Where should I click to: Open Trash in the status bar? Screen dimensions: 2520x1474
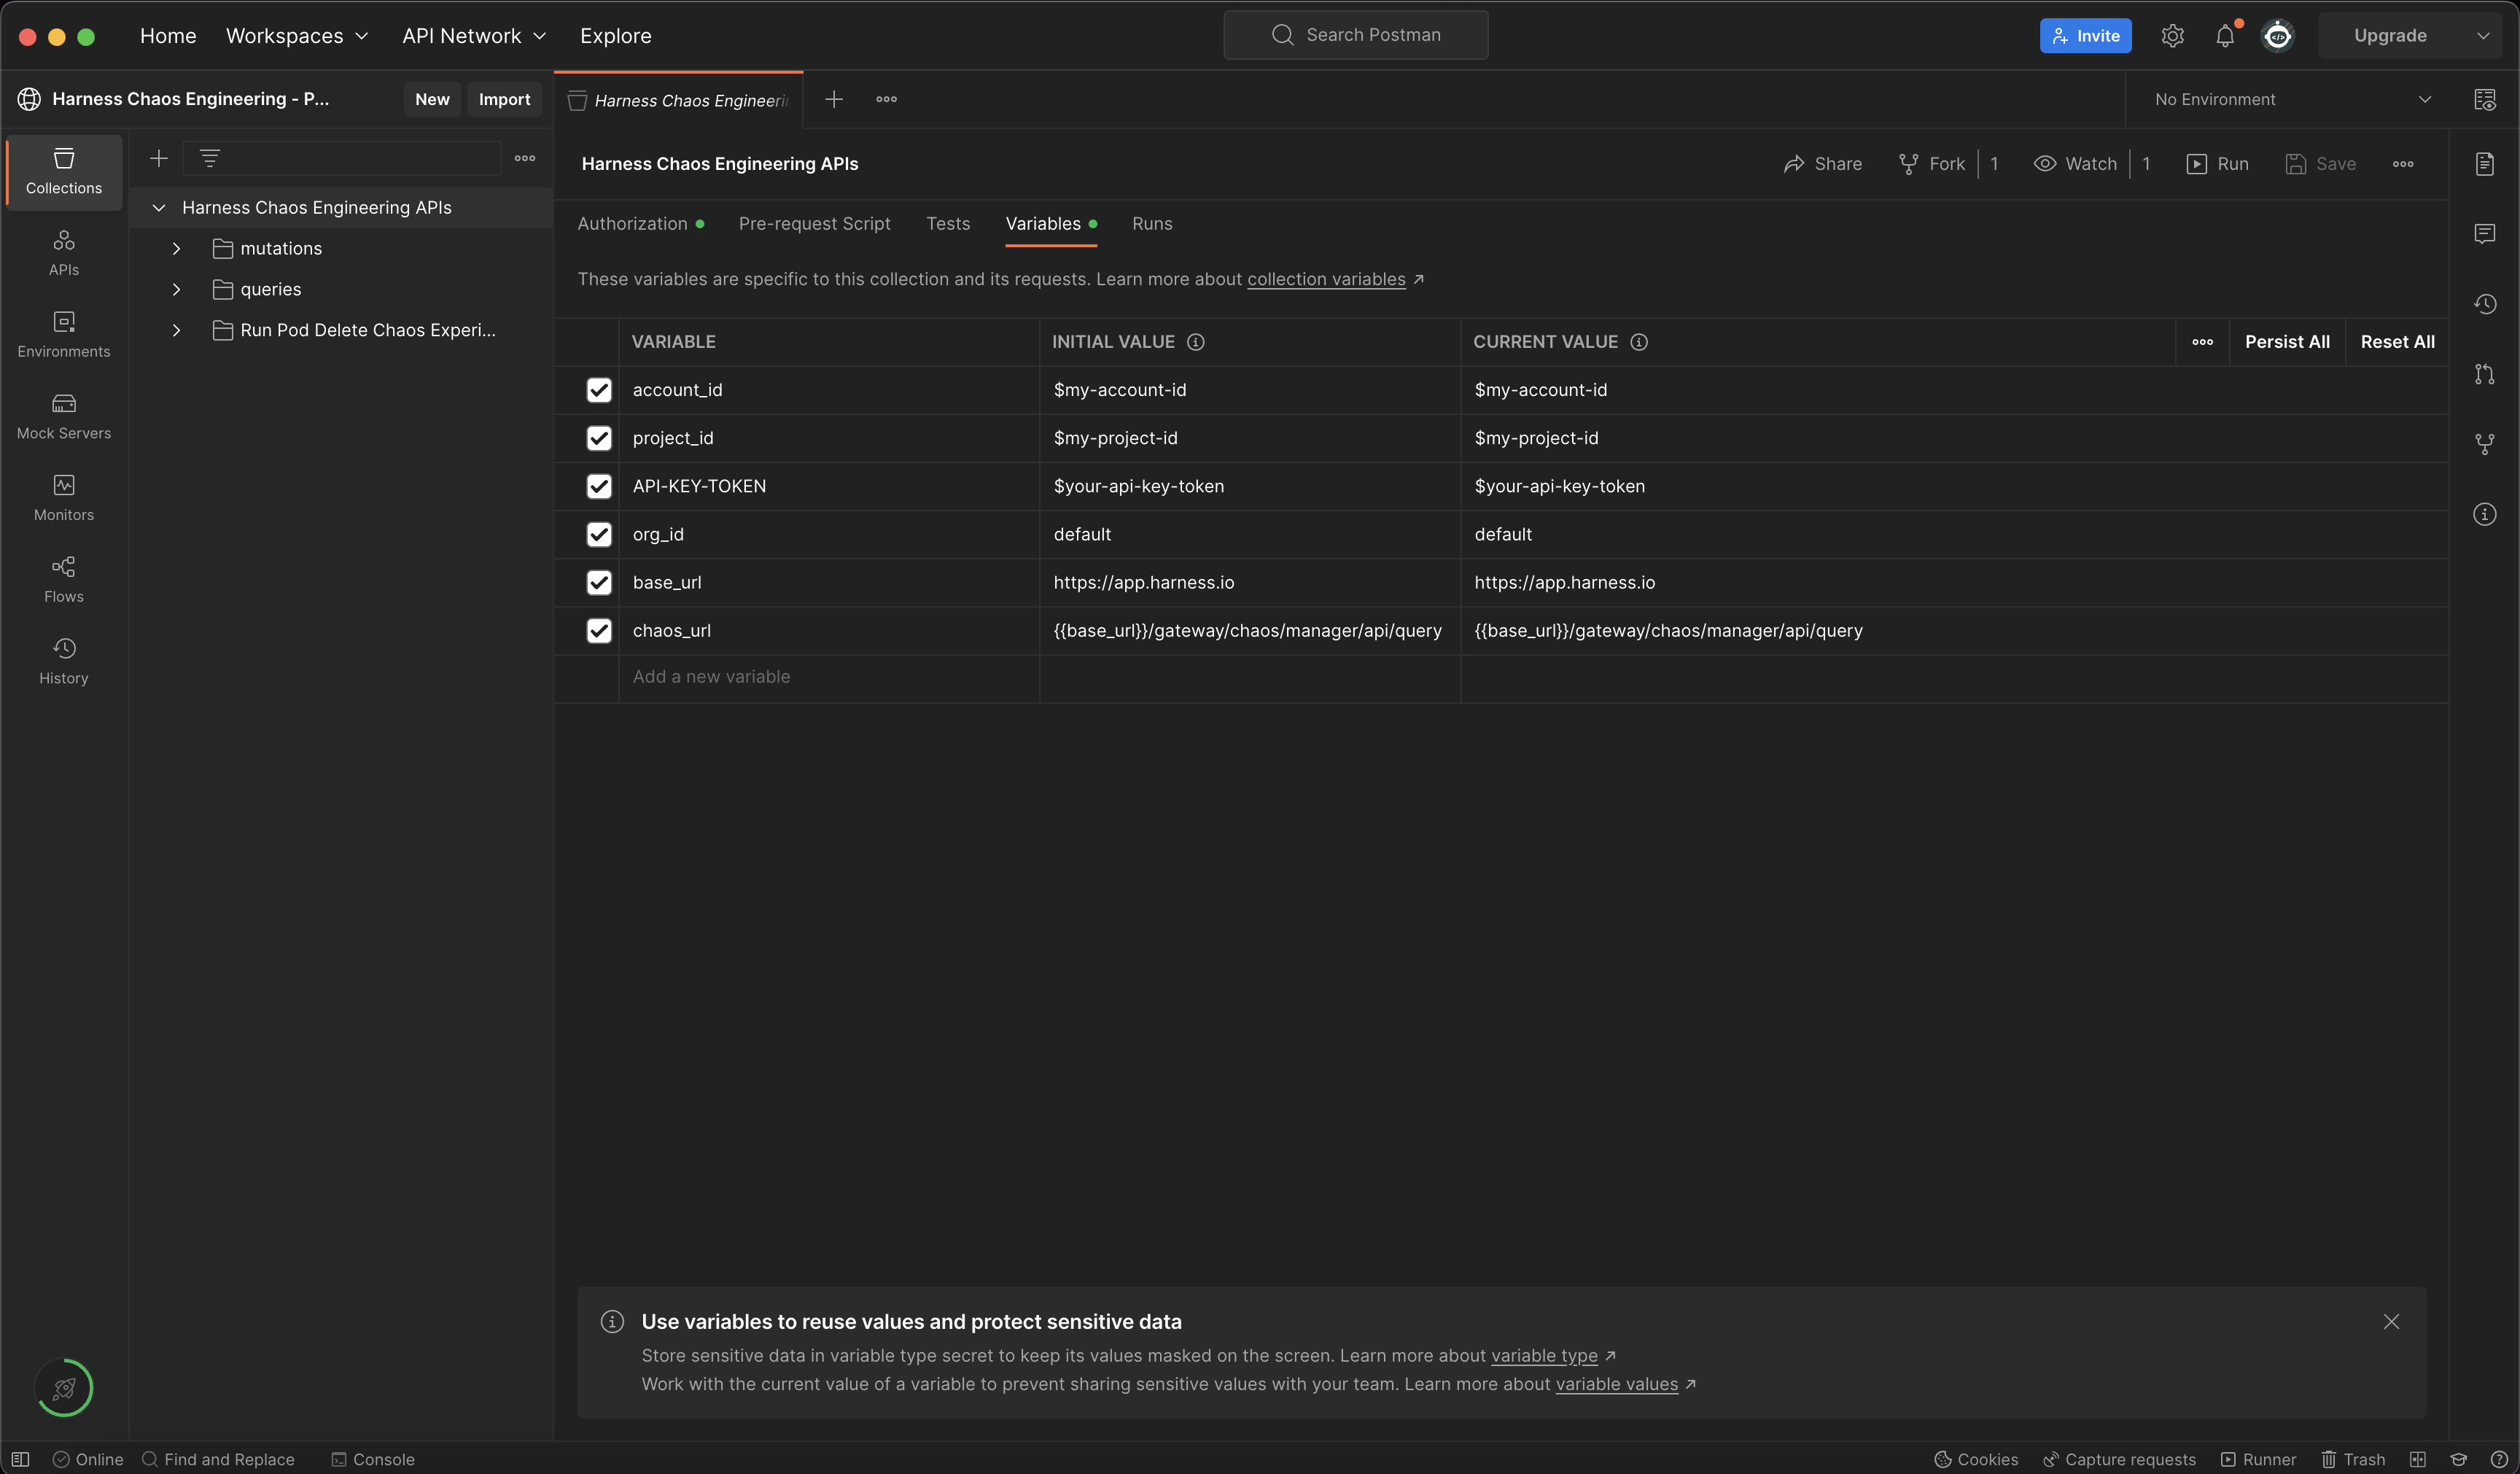(2352, 1459)
